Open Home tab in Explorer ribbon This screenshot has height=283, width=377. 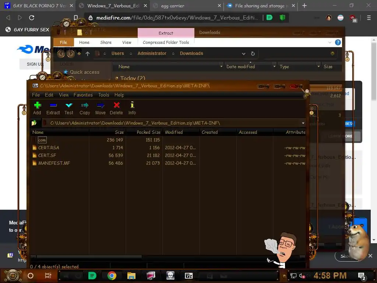point(84,42)
